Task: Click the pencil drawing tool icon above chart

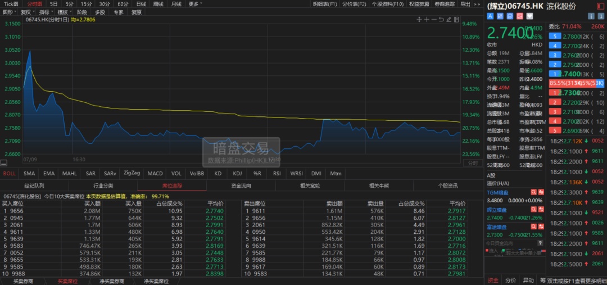Action: (449, 19)
